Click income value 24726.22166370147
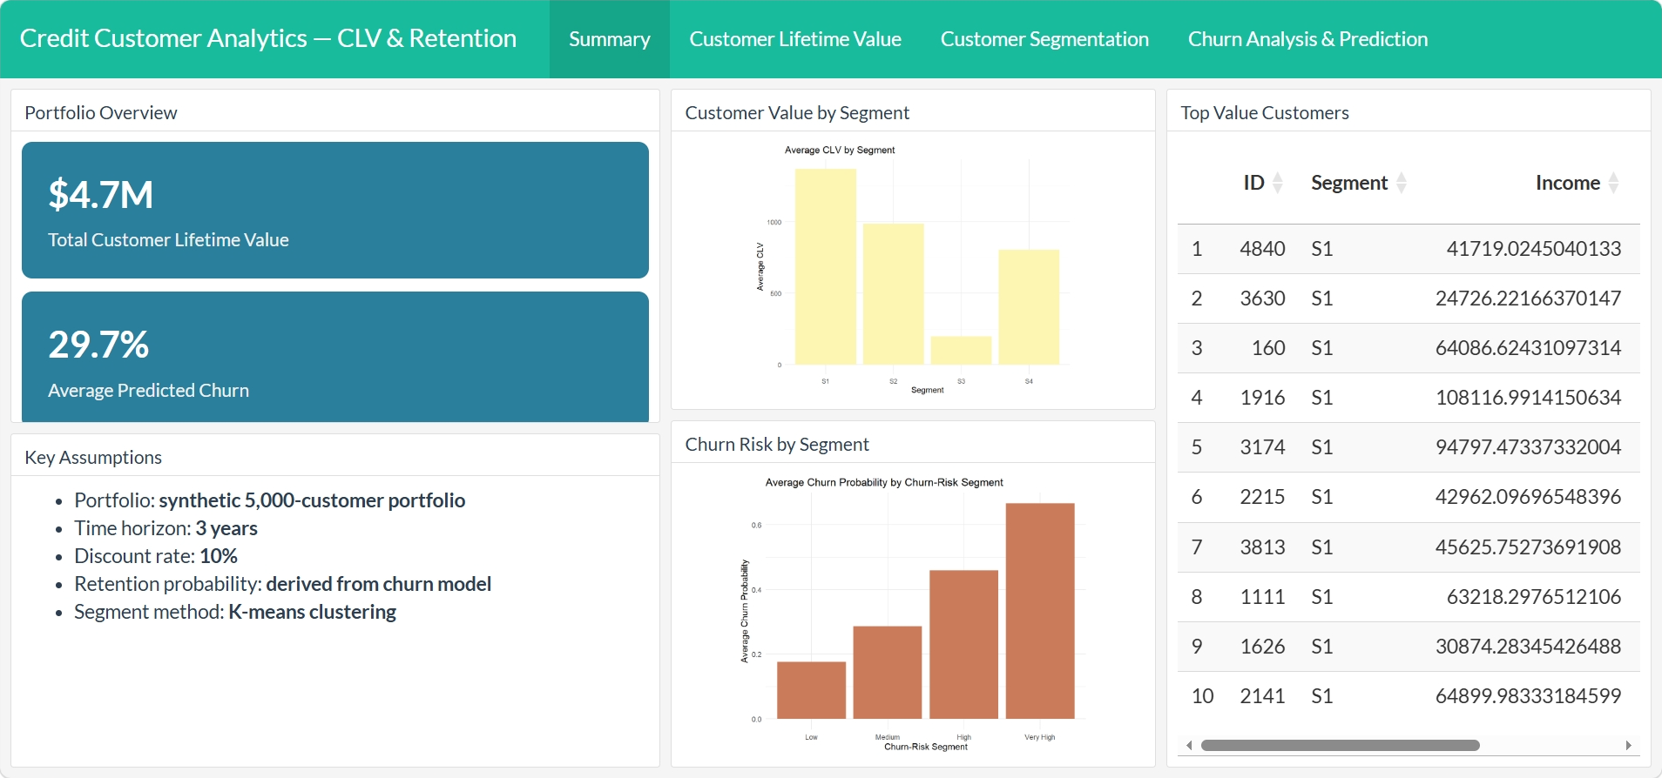 click(x=1529, y=298)
